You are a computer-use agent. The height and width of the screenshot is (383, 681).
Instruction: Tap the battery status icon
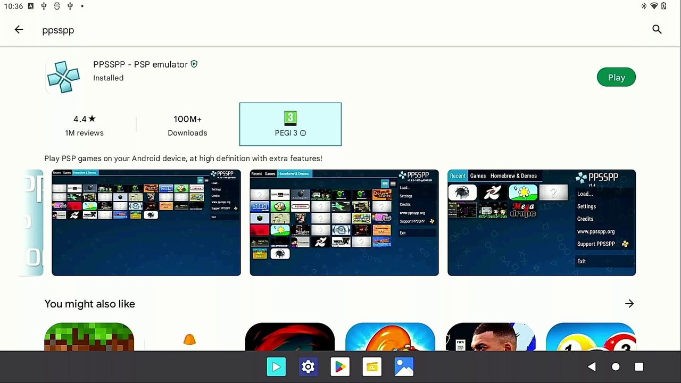(663, 6)
